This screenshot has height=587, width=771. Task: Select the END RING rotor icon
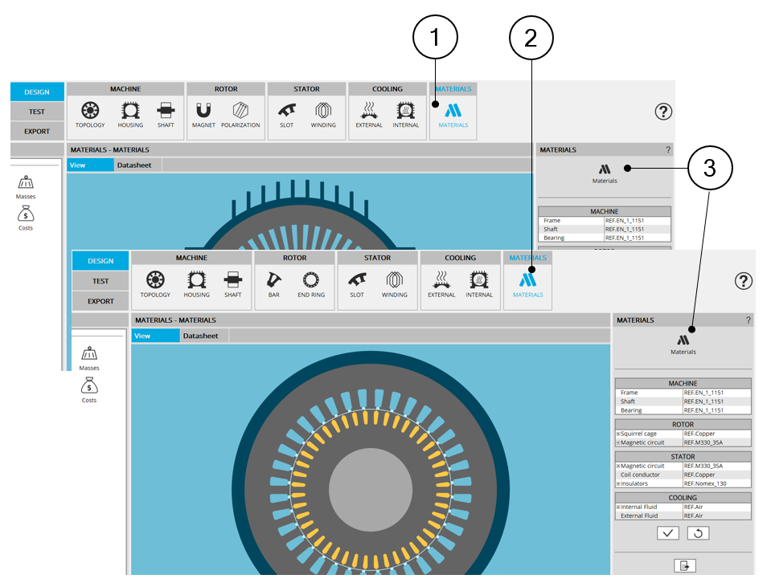(x=311, y=283)
